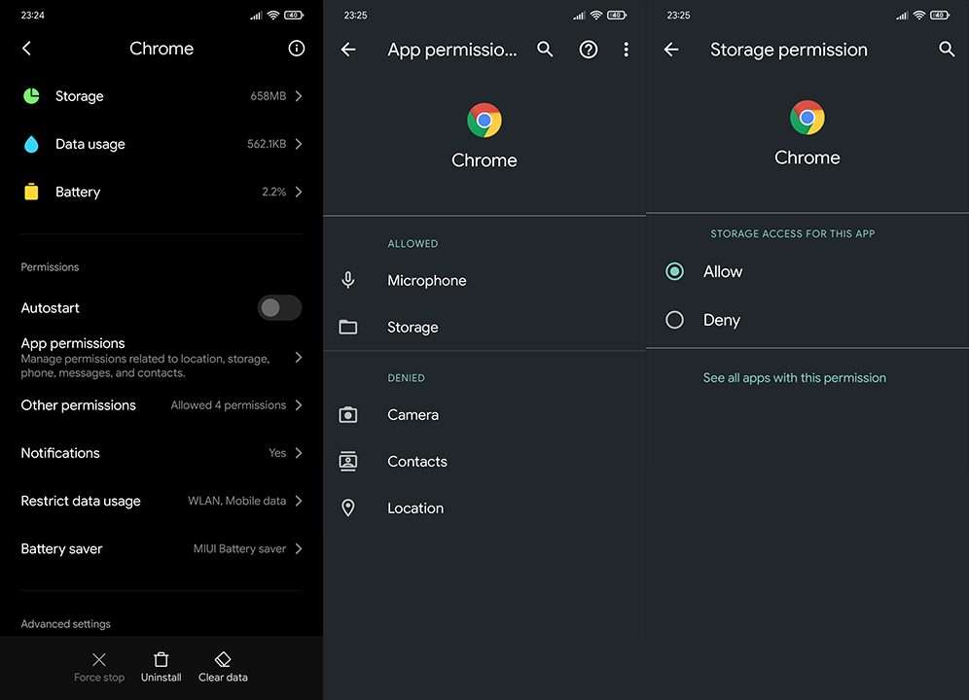The height and width of the screenshot is (700, 969).
Task: Tap the Clear data button label
Action: [x=223, y=677]
